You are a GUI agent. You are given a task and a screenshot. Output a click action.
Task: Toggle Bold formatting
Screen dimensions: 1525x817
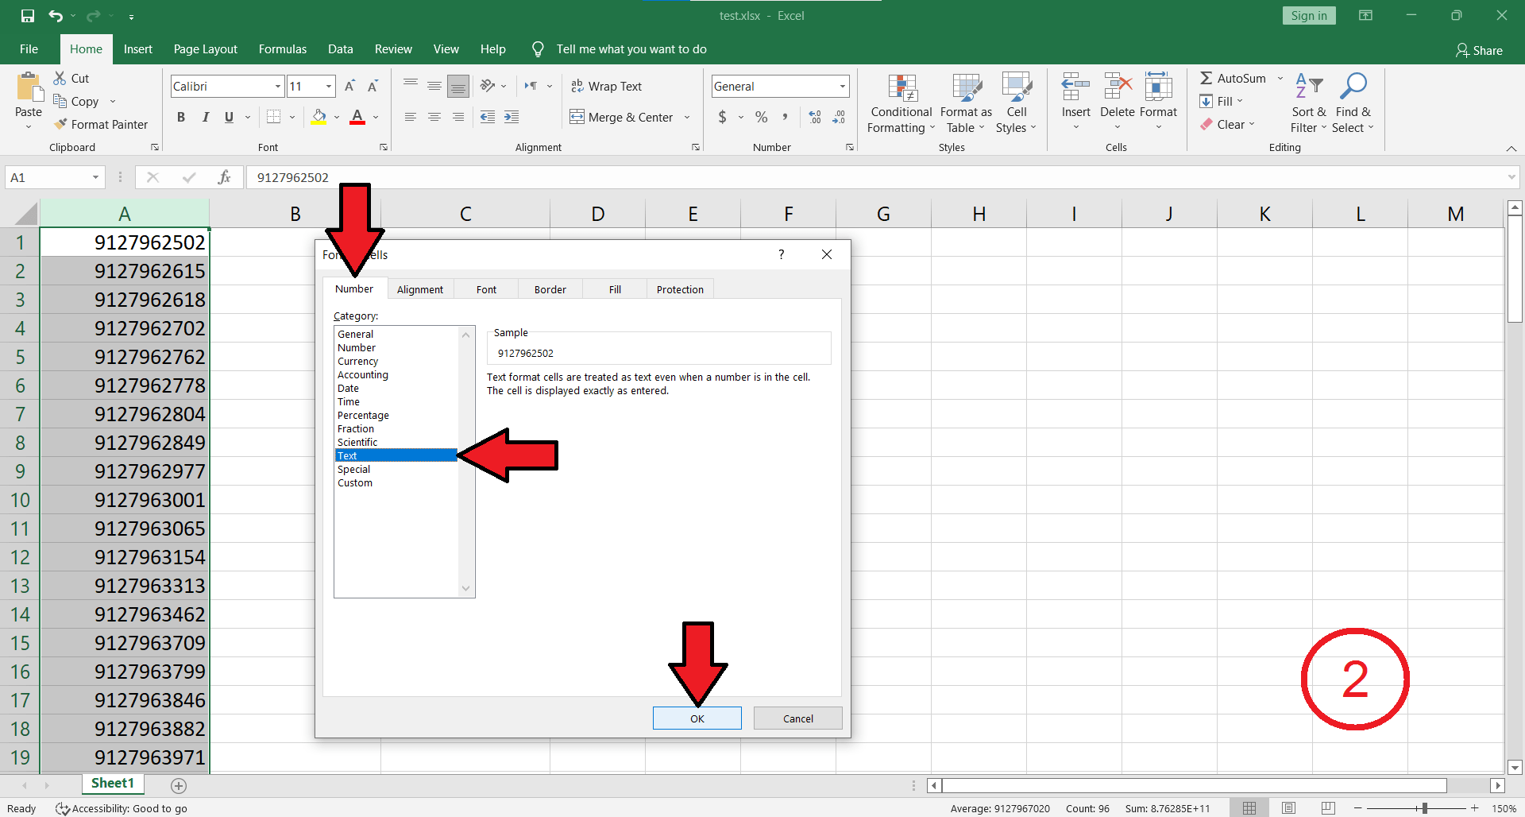181,117
